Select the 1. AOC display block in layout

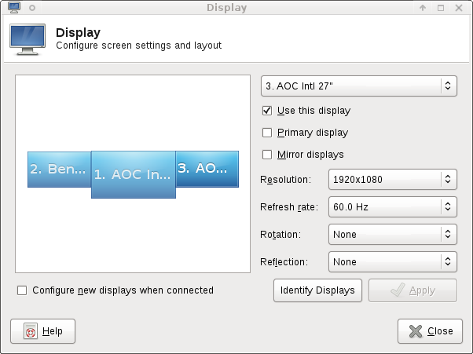[133, 175]
